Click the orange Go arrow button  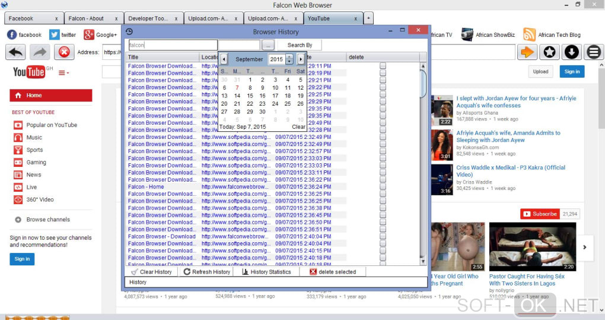pos(527,52)
